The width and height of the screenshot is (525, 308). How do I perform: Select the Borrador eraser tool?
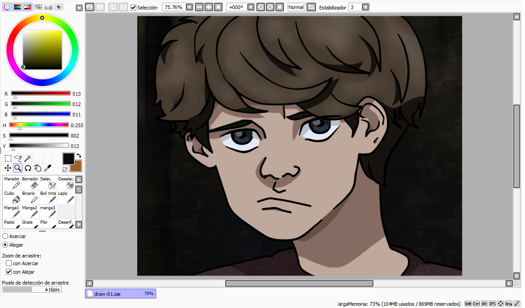pos(30,183)
